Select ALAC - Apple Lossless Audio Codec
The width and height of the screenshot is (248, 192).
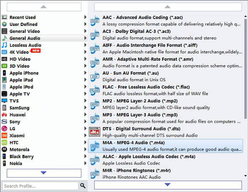click(166, 160)
